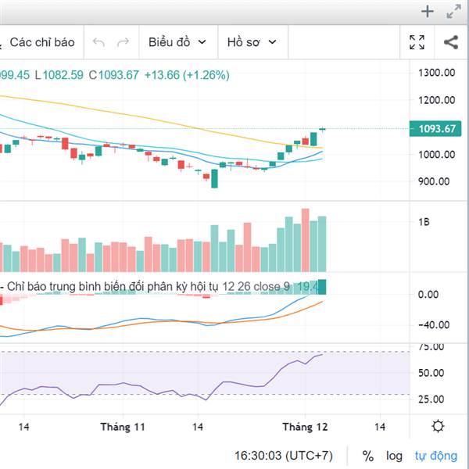Redo the last chart action
The height and width of the screenshot is (469, 469).
123,42
